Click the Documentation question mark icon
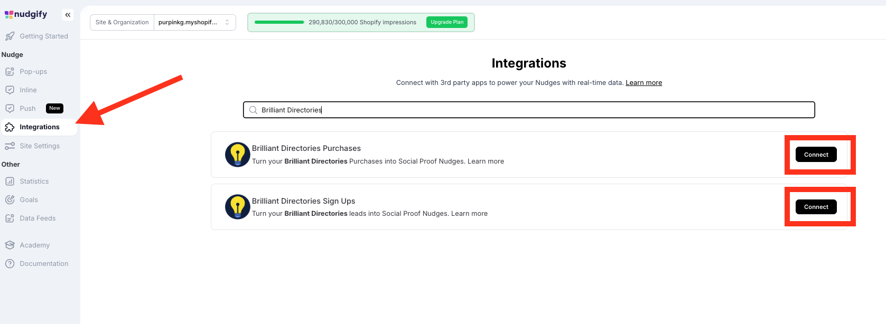886x324 pixels. point(10,263)
